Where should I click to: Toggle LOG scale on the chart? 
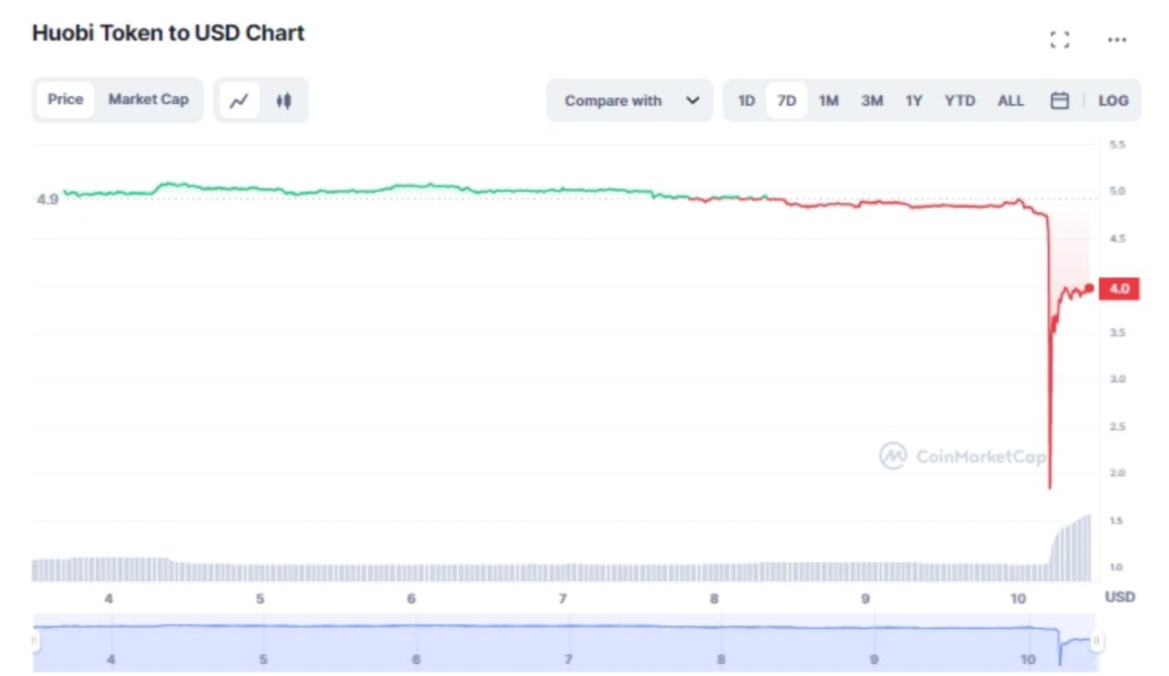click(1113, 101)
